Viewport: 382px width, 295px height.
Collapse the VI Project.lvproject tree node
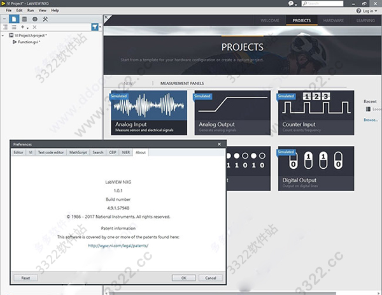click(x=3, y=36)
